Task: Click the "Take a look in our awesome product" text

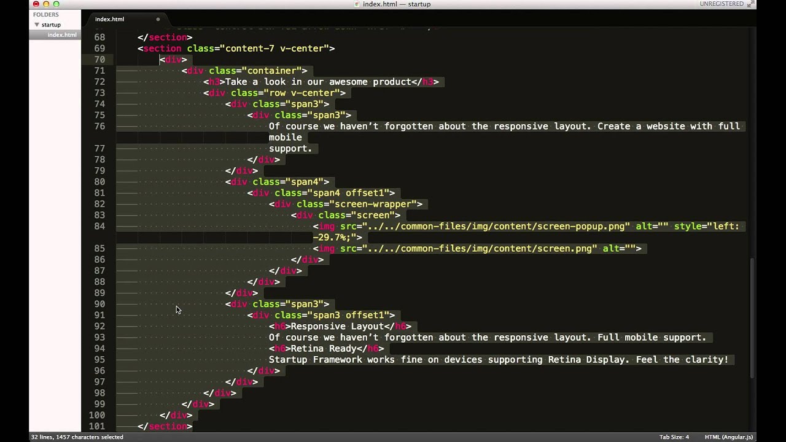Action: coord(318,82)
